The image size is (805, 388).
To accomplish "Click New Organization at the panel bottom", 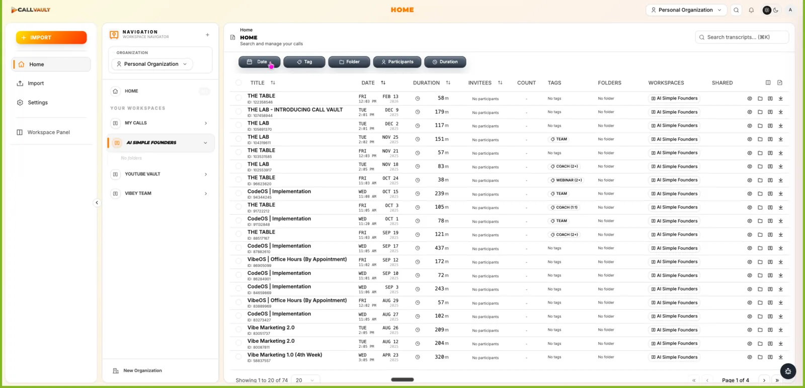I will click(137, 371).
